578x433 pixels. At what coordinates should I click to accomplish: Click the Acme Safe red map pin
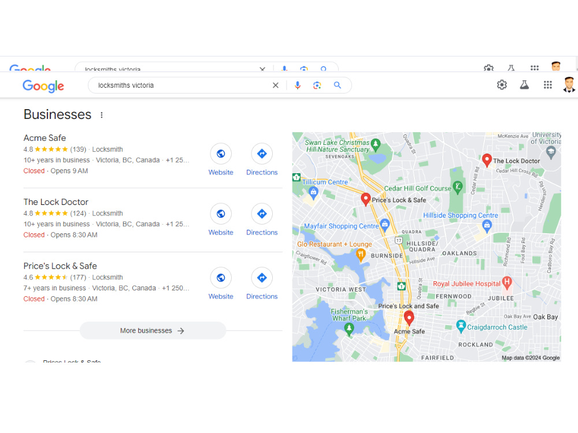409,318
